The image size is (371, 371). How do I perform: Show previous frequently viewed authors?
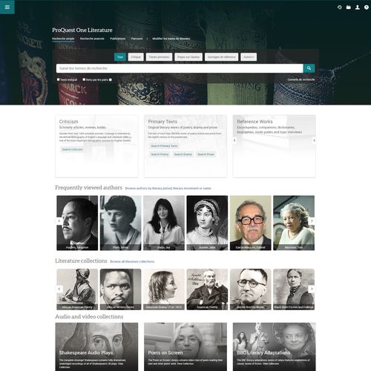(59, 221)
